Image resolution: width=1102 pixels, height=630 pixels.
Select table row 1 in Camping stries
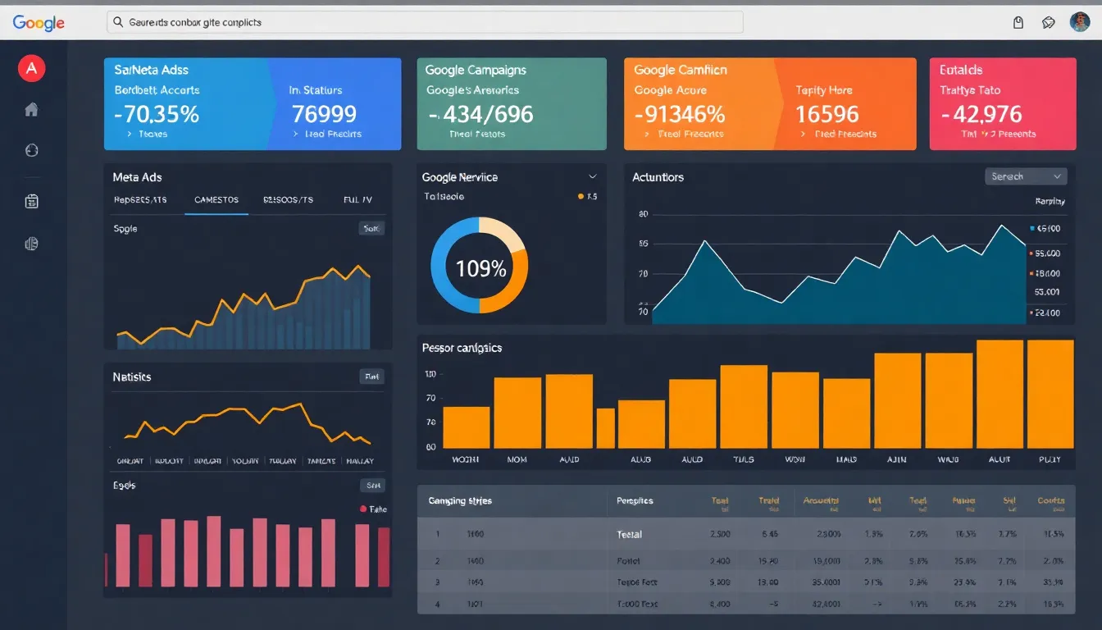click(745, 534)
